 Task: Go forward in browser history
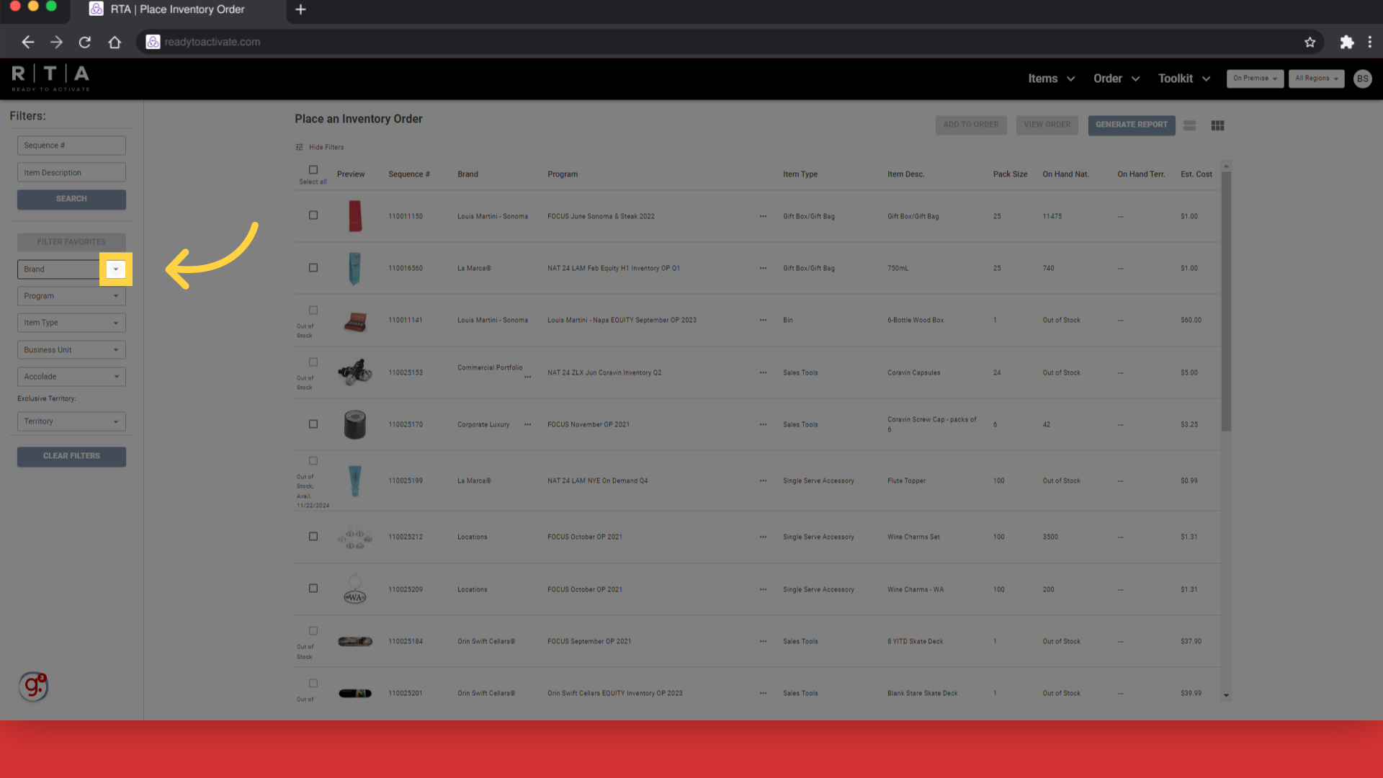(56, 42)
